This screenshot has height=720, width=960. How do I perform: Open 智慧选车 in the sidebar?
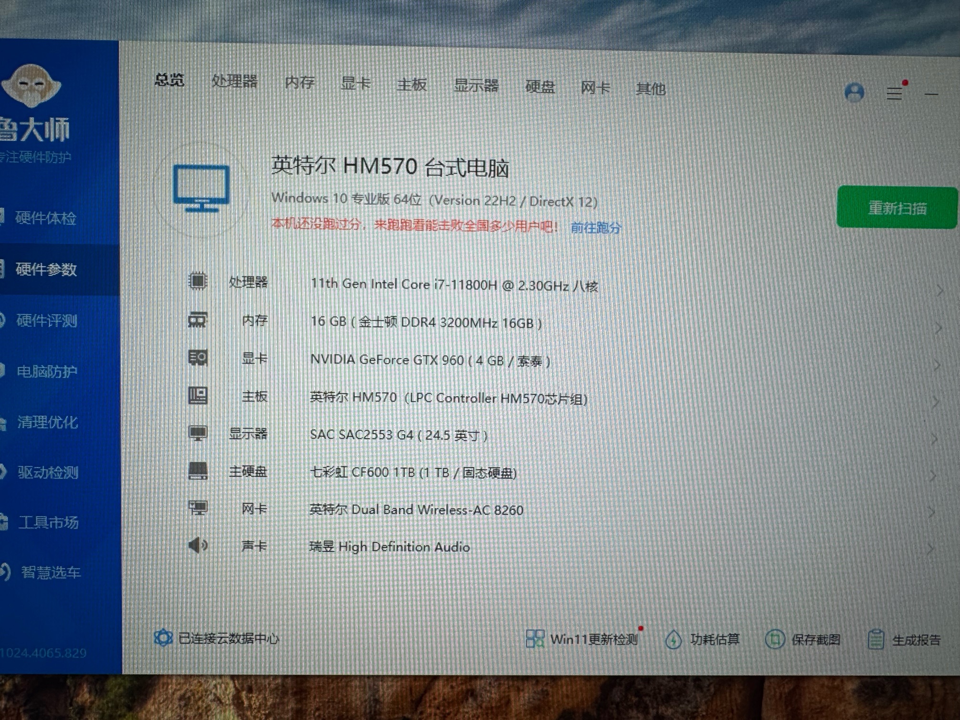(x=50, y=572)
